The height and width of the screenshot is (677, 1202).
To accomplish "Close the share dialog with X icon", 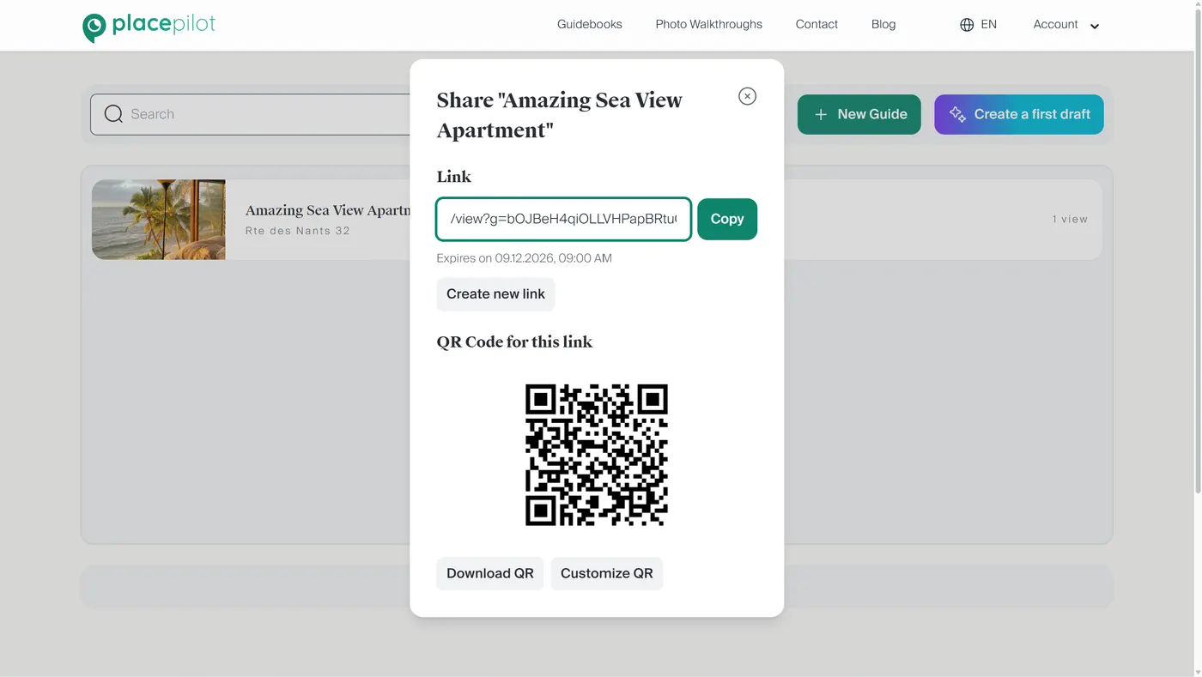I will [747, 96].
